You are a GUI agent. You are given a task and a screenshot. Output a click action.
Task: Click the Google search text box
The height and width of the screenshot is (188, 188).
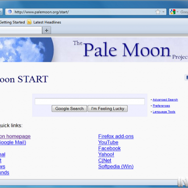coord(90,101)
